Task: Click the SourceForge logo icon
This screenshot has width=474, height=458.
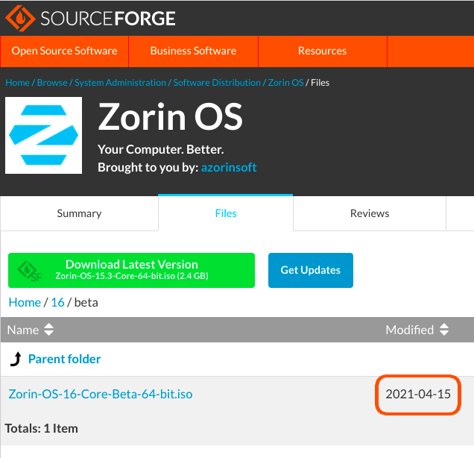Action: pyautogui.click(x=21, y=16)
